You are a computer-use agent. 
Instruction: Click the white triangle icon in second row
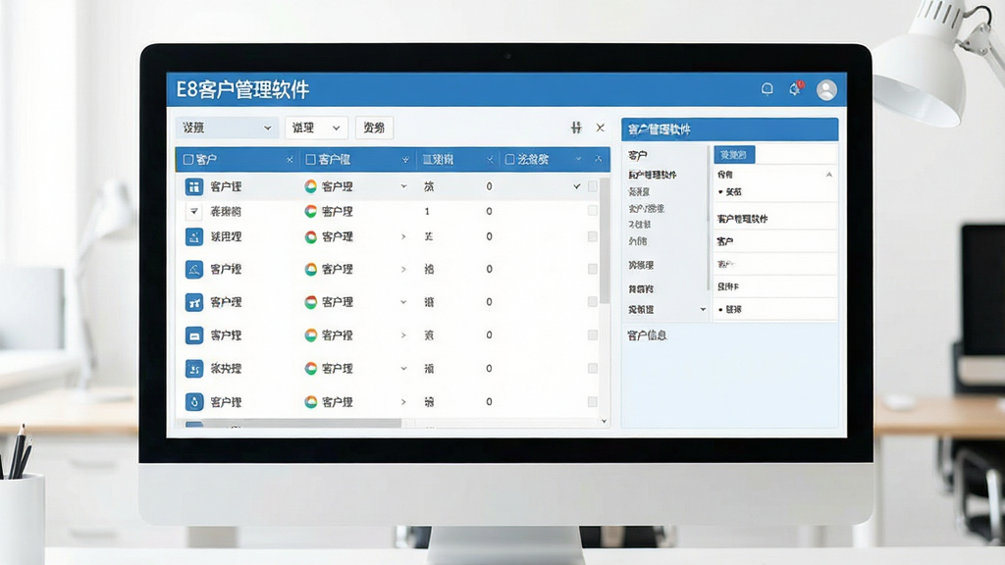(x=194, y=211)
